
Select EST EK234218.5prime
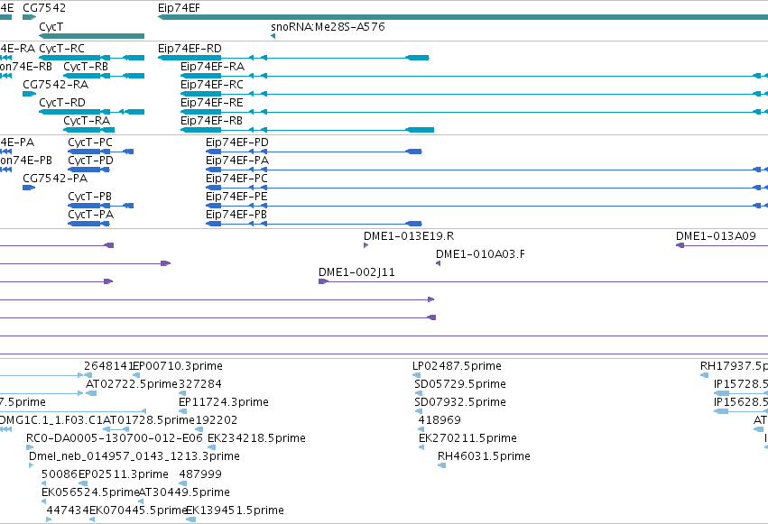(x=211, y=447)
